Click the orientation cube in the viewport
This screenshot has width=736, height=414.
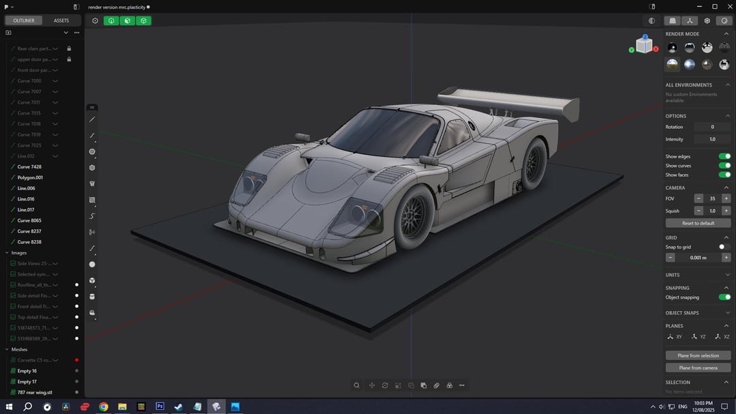pyautogui.click(x=644, y=45)
